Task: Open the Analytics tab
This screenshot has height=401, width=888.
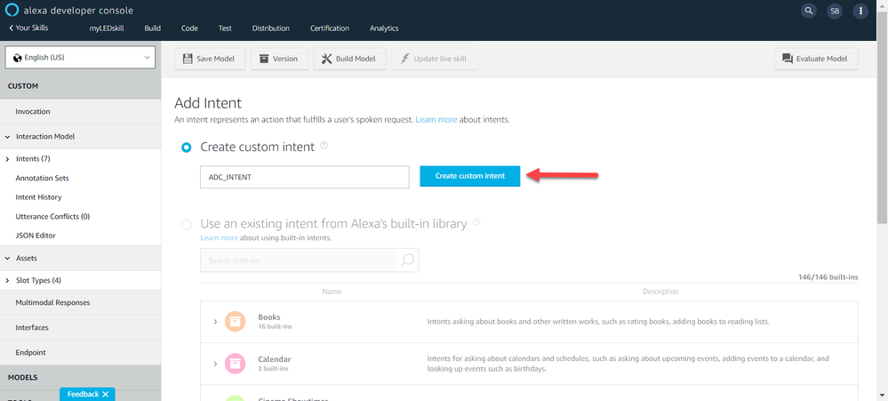Action: coord(384,28)
